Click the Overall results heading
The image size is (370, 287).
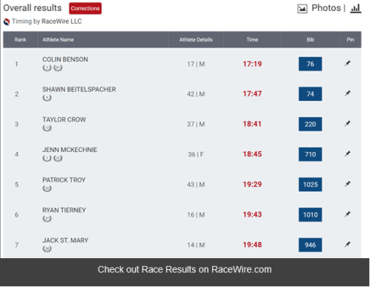(x=33, y=8)
